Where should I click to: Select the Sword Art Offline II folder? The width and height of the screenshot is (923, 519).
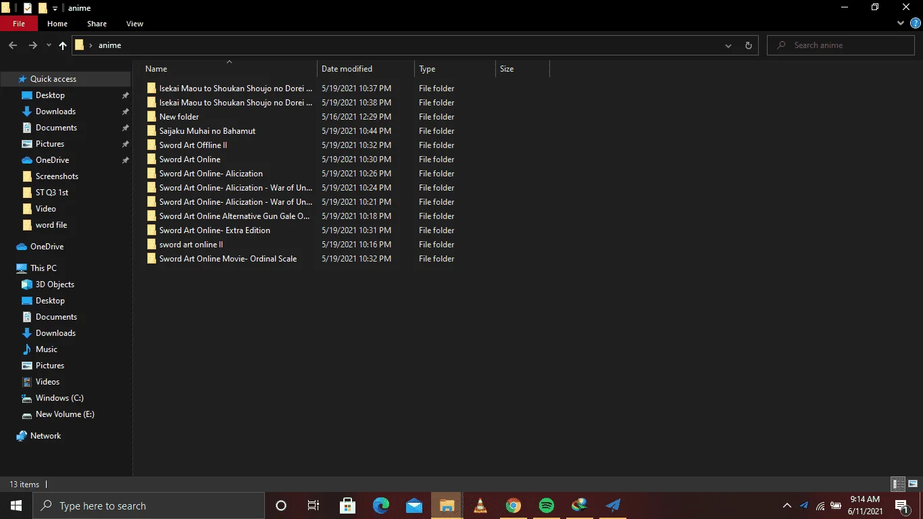[193, 145]
